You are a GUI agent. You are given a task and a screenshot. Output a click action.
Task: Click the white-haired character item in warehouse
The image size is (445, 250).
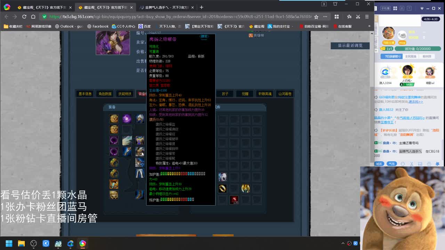pyautogui.click(x=222, y=177)
